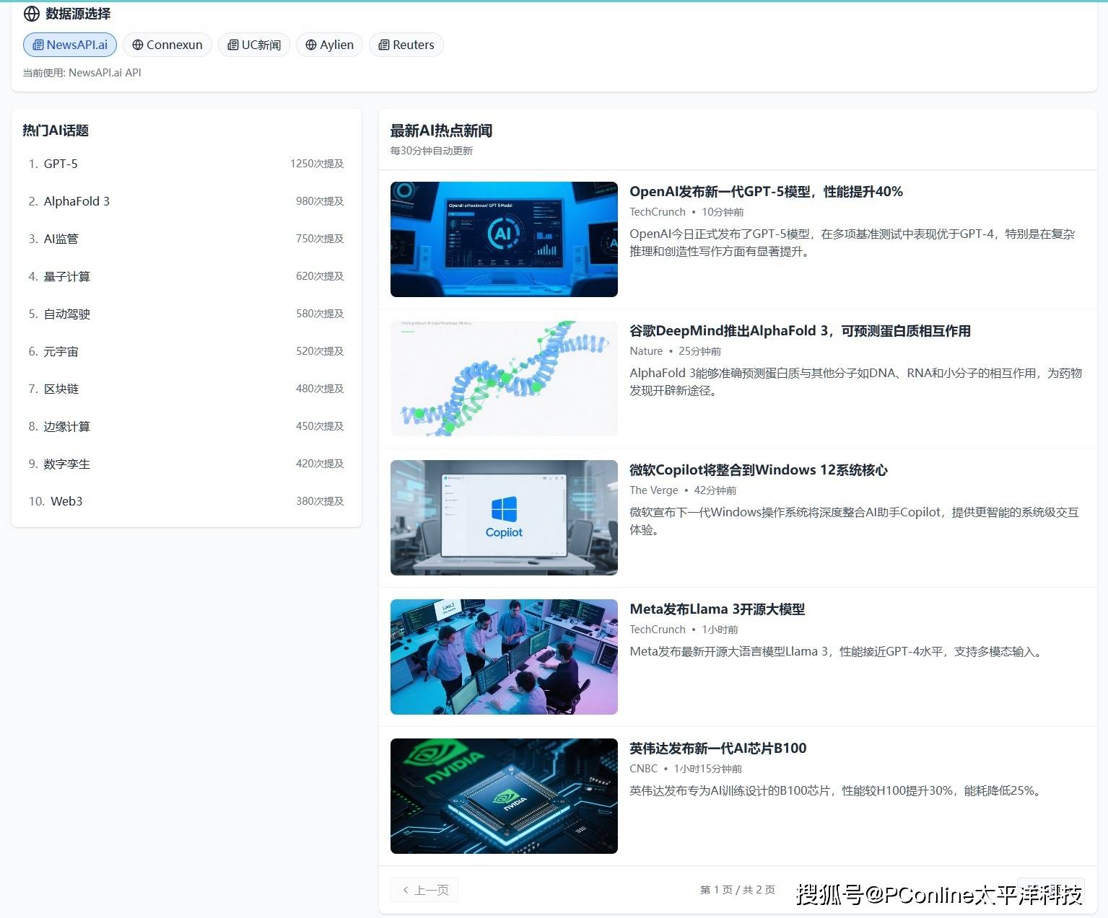The image size is (1108, 918).
Task: Click the newspaper icon in NewsAPI.ai chip
Action: point(38,45)
